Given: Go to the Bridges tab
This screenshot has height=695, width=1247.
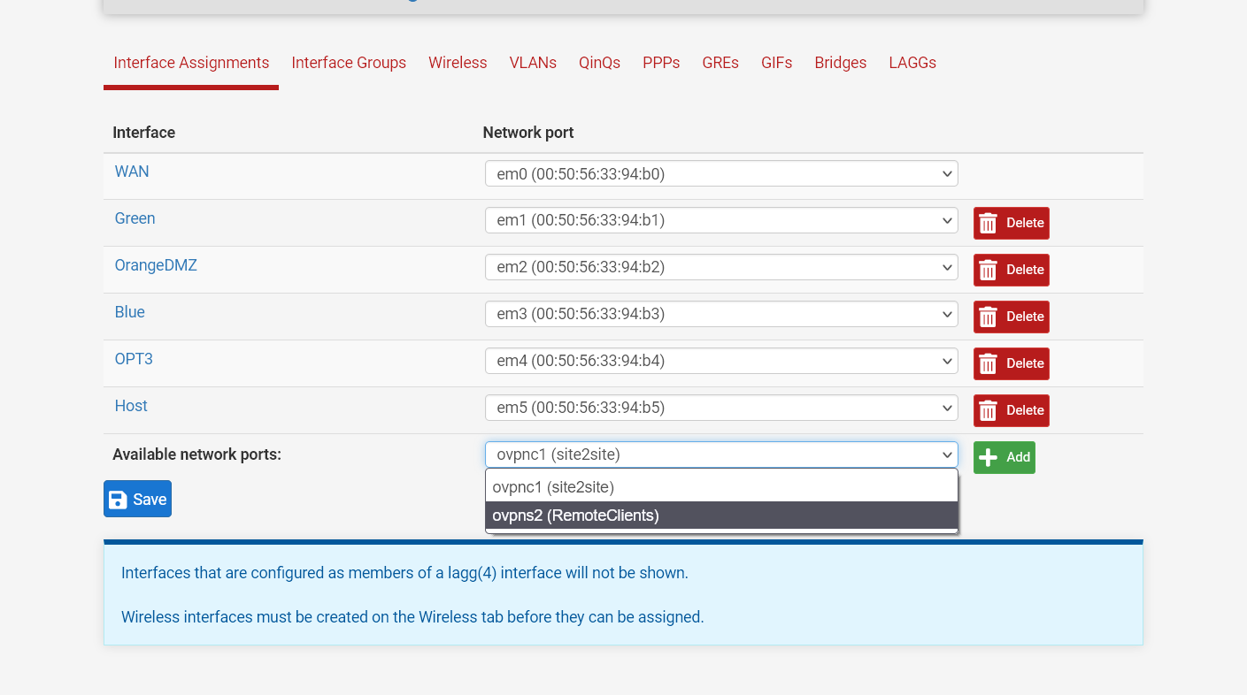Looking at the screenshot, I should [x=840, y=63].
